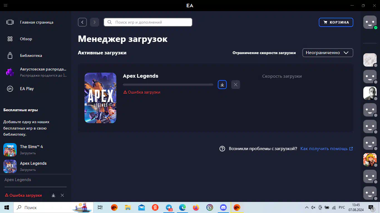
Task: Open Главная страница in sidebar
Action: pyautogui.click(x=36, y=22)
